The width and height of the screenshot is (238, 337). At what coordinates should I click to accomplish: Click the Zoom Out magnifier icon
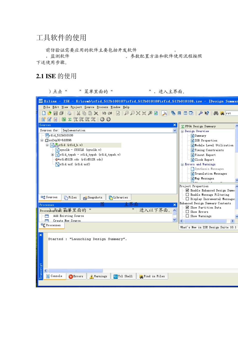[133, 113]
